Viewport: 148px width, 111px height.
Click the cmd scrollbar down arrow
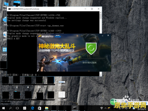click(101, 75)
